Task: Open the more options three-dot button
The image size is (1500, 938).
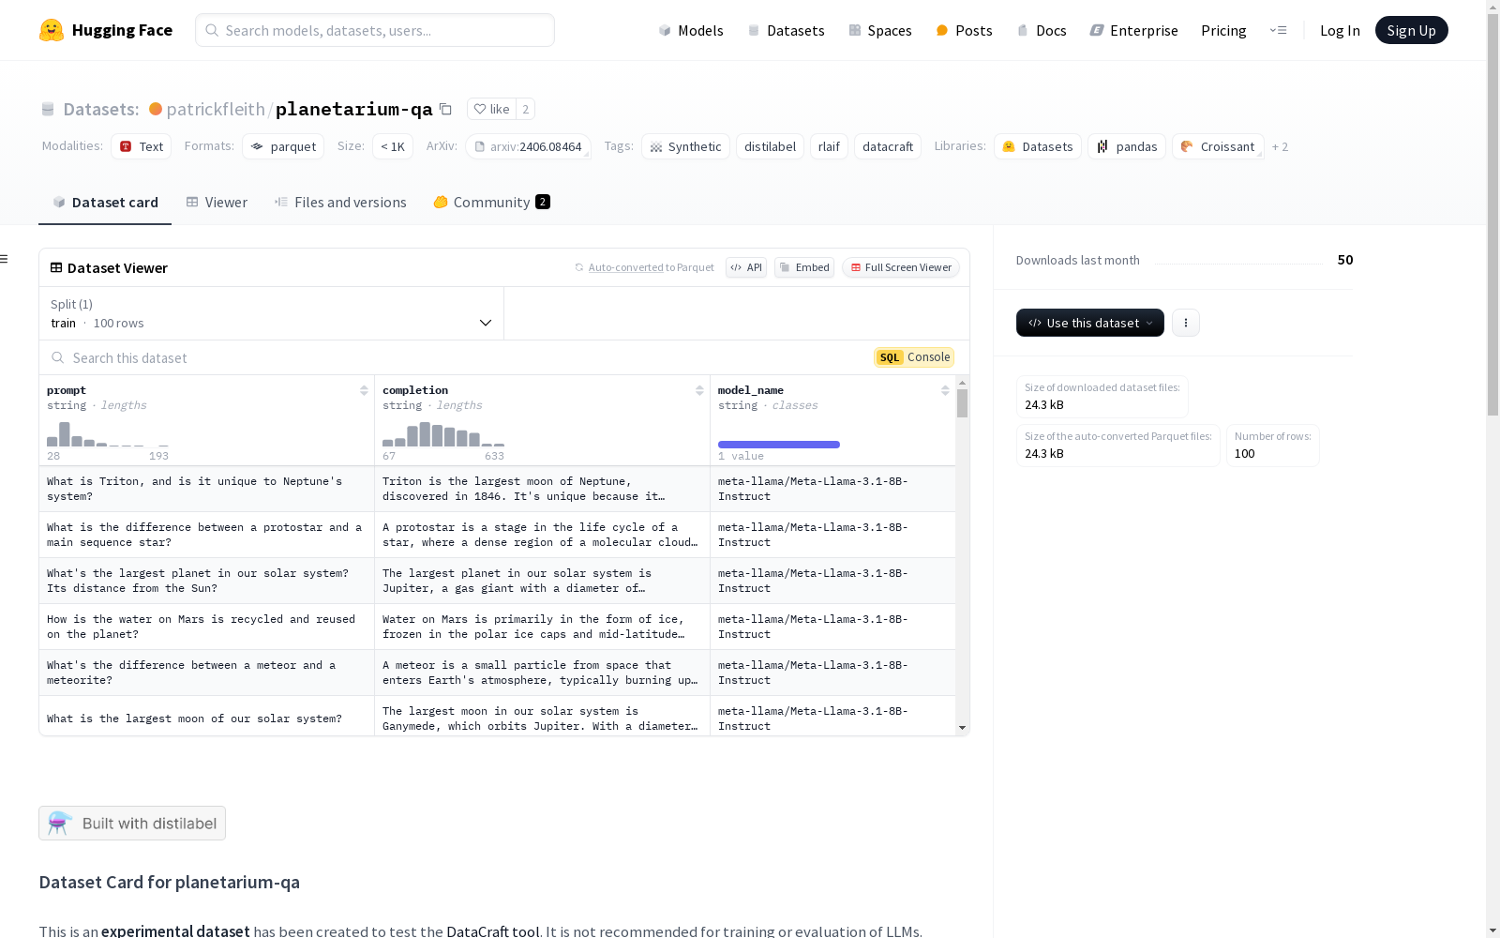Action: tap(1186, 323)
